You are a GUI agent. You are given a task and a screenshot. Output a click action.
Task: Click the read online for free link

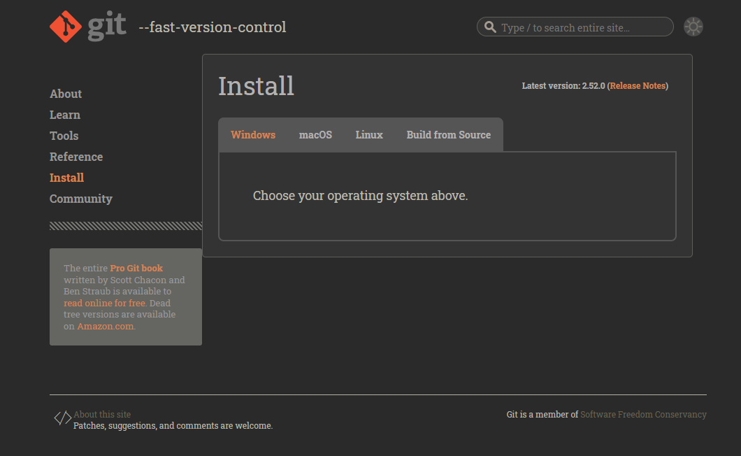(x=104, y=304)
